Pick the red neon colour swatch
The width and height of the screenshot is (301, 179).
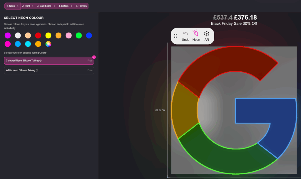(x=38, y=36)
